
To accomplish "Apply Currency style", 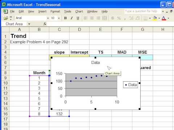I will pos(112,18).
